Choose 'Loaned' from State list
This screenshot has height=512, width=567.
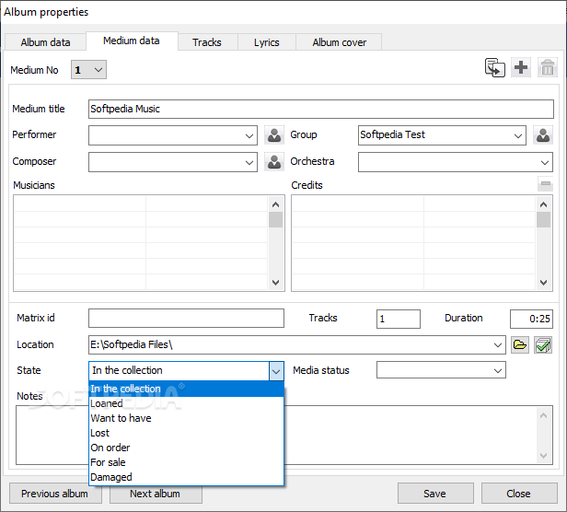tap(186, 403)
